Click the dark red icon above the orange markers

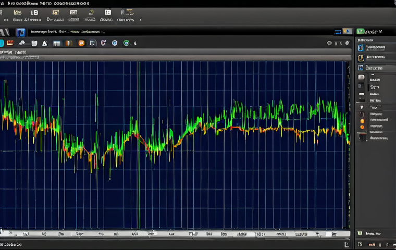click(x=362, y=115)
